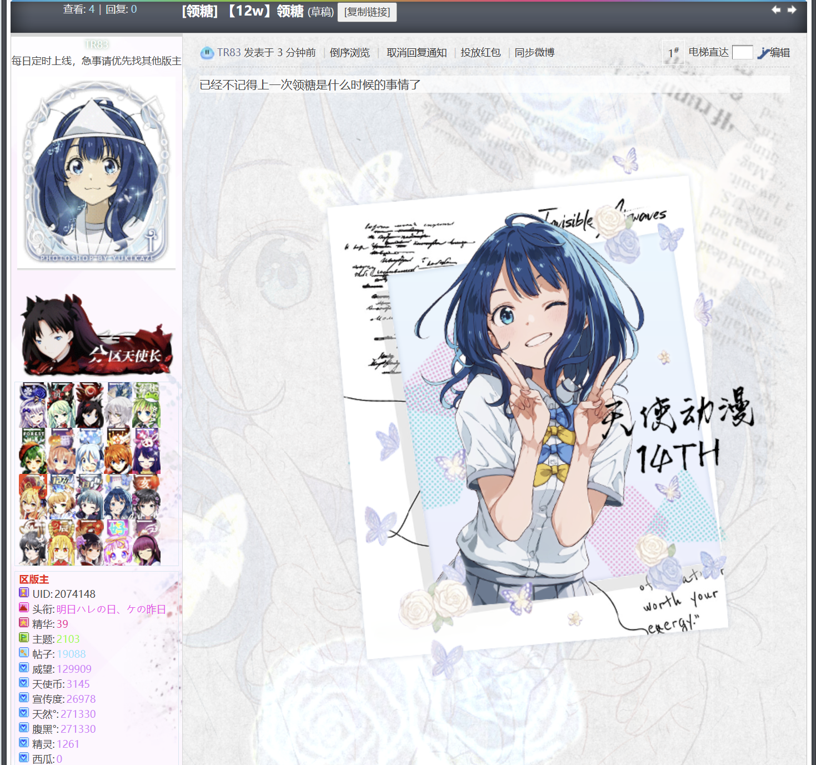816x765 pixels.
Task: View the 主题 count 2103 link
Action: click(68, 639)
